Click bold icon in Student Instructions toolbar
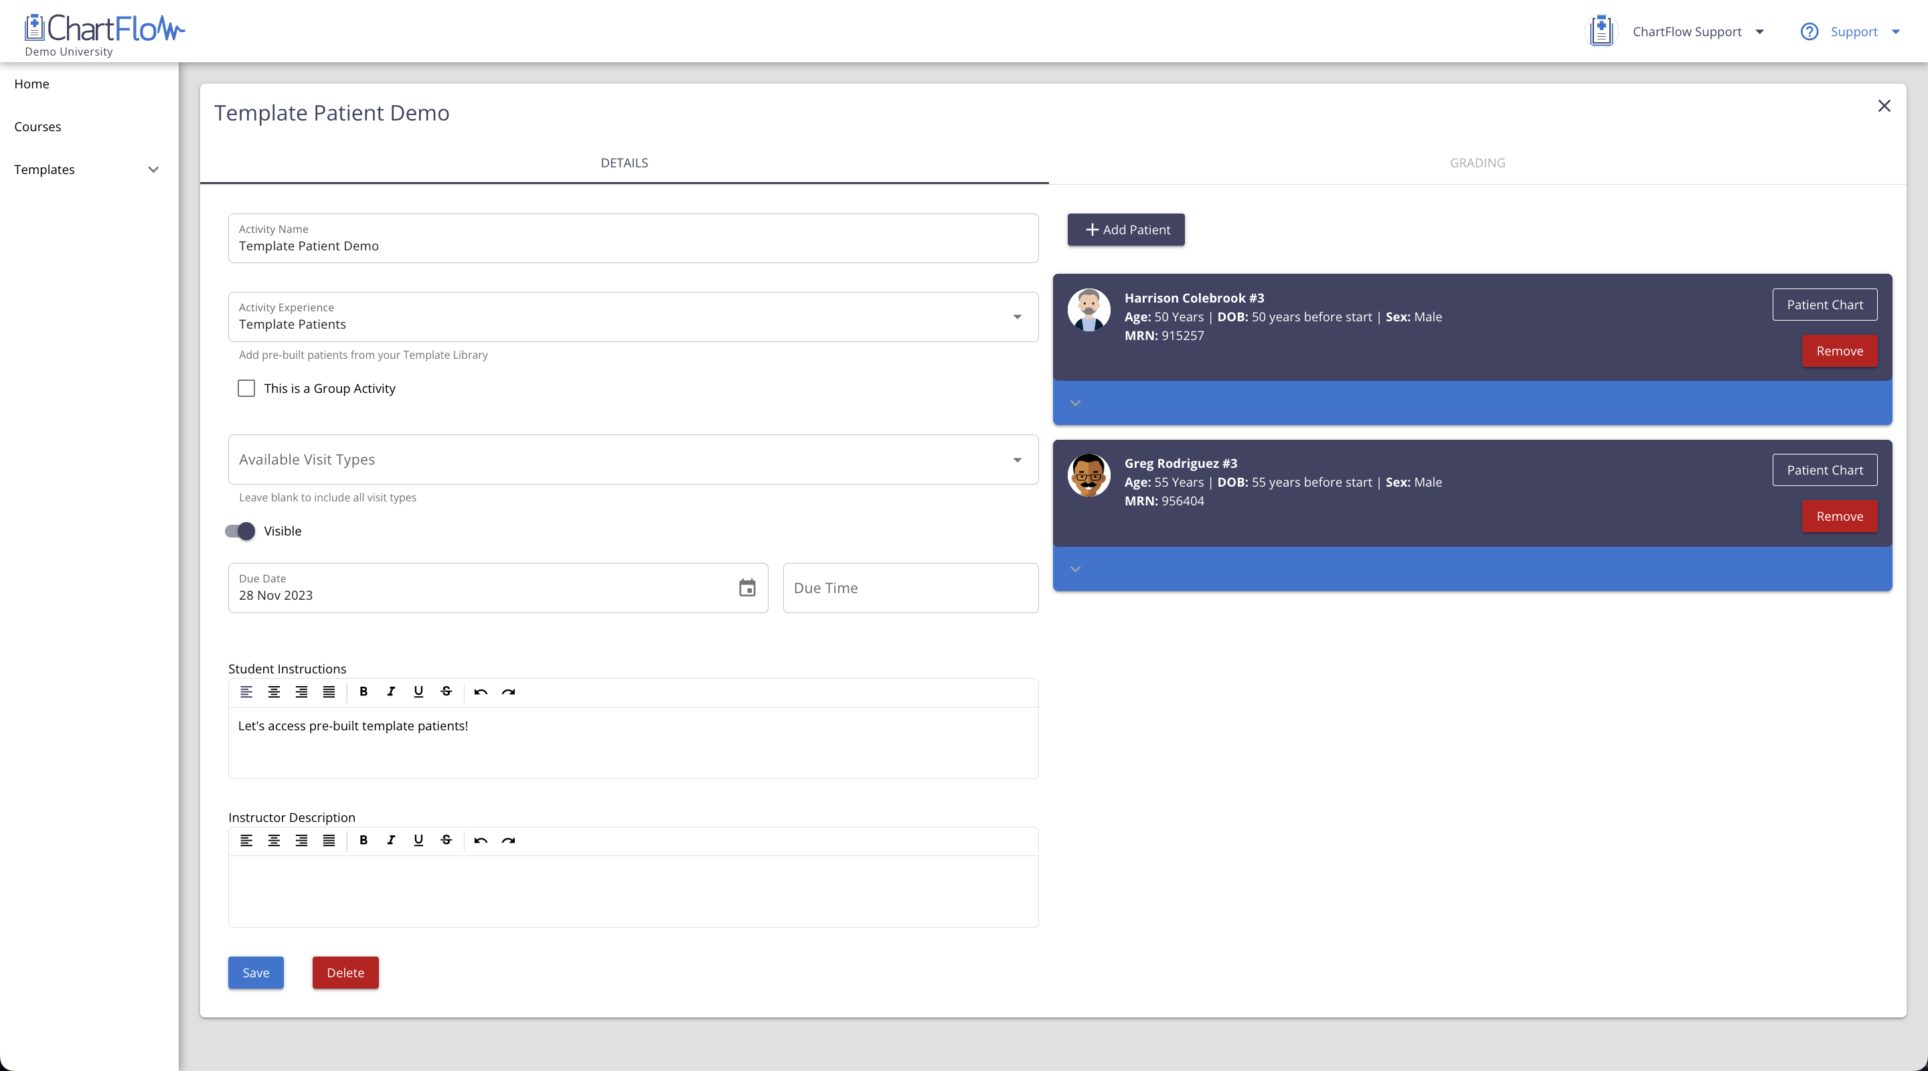Screen dimensions: 1928x1071 click(x=363, y=691)
